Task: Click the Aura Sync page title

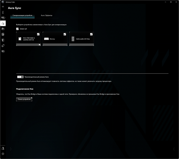Action: point(15,8)
